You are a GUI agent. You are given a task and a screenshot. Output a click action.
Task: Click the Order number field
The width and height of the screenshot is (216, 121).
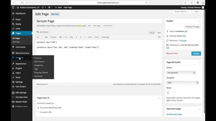(x=170, y=93)
